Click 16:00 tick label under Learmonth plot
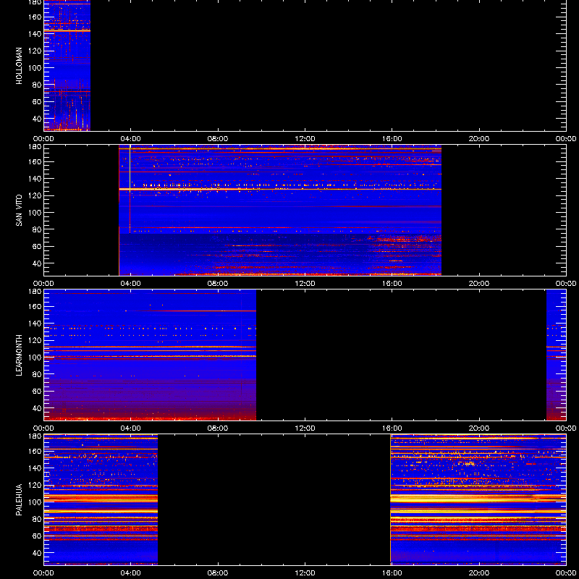This screenshot has width=579, height=579. pos(392,428)
